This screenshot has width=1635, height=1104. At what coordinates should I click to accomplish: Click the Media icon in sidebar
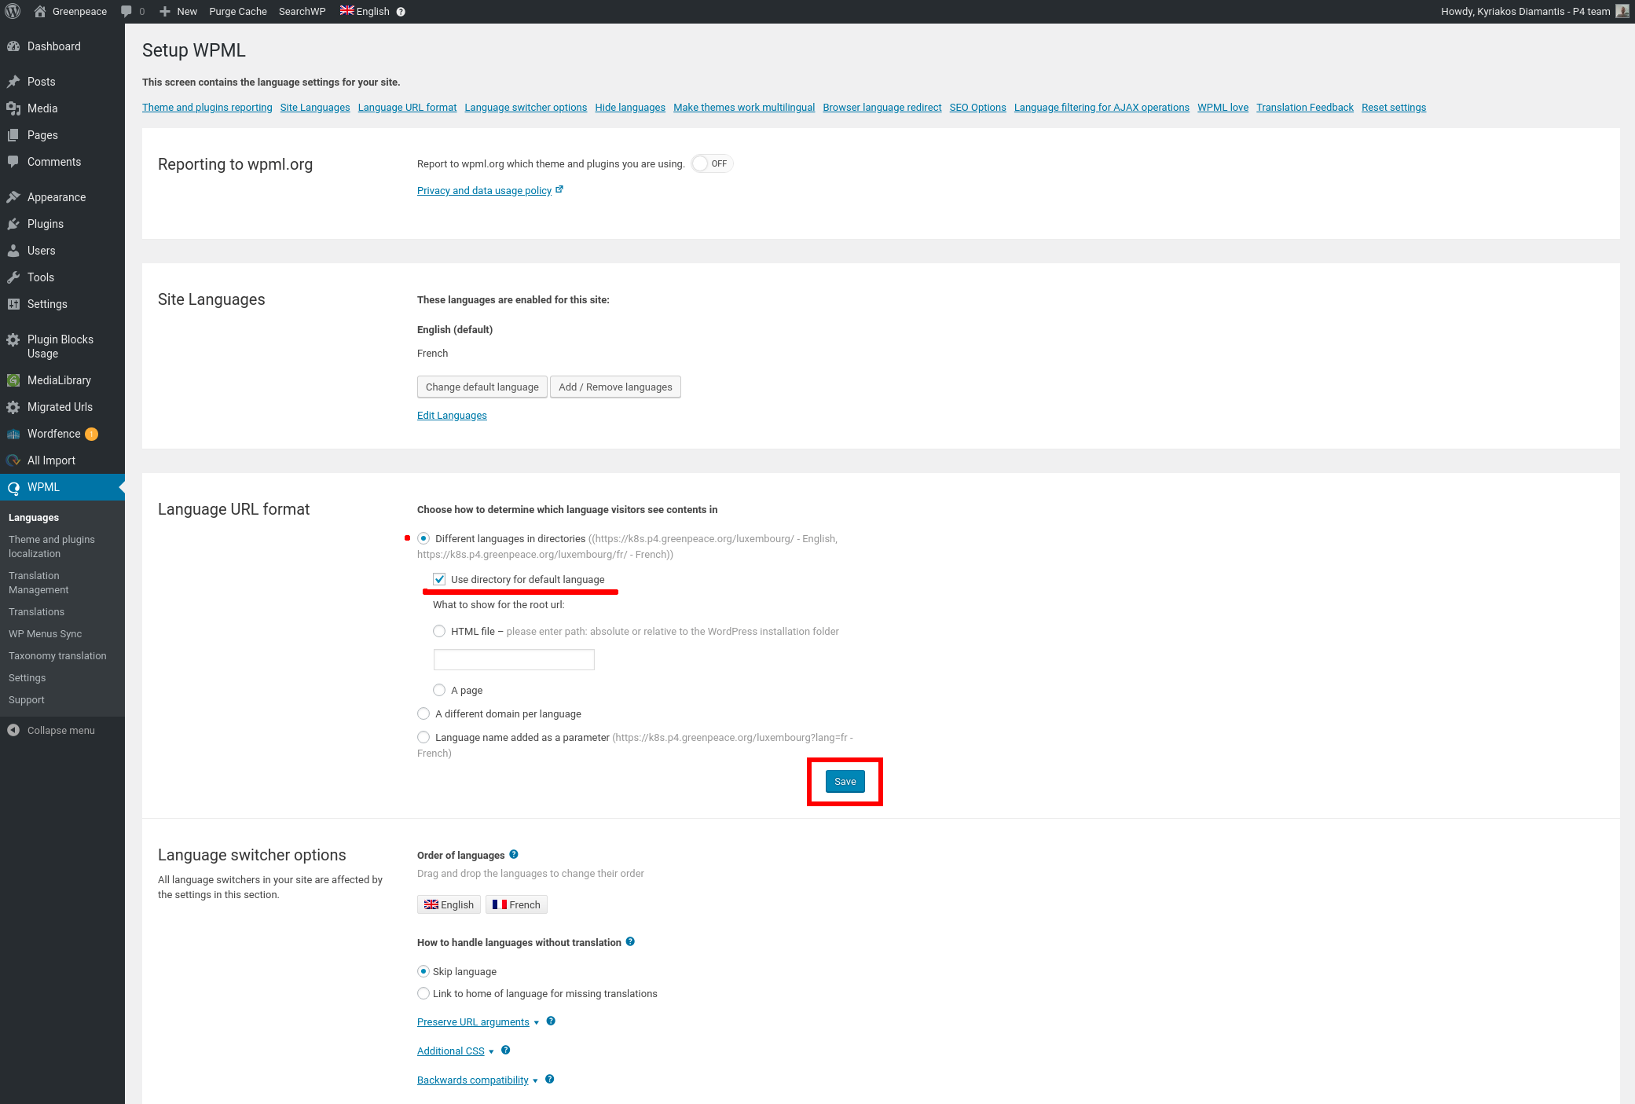[13, 108]
